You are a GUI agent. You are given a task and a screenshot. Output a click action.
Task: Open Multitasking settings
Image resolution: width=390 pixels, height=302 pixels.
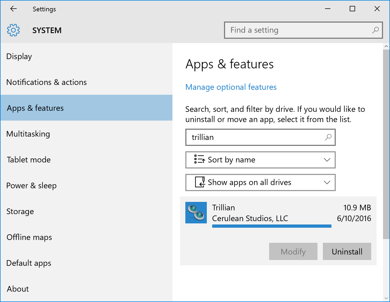click(x=86, y=134)
